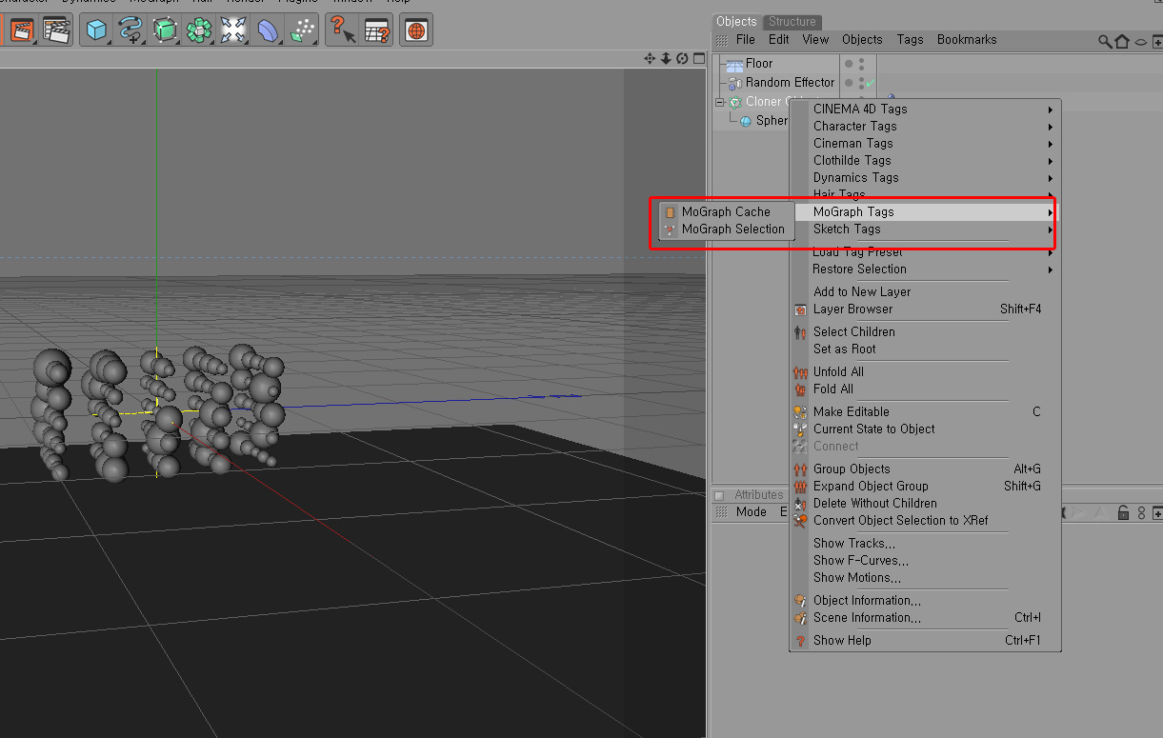
Task: Expand the CINEMA 4D Tags submenu
Action: (x=925, y=109)
